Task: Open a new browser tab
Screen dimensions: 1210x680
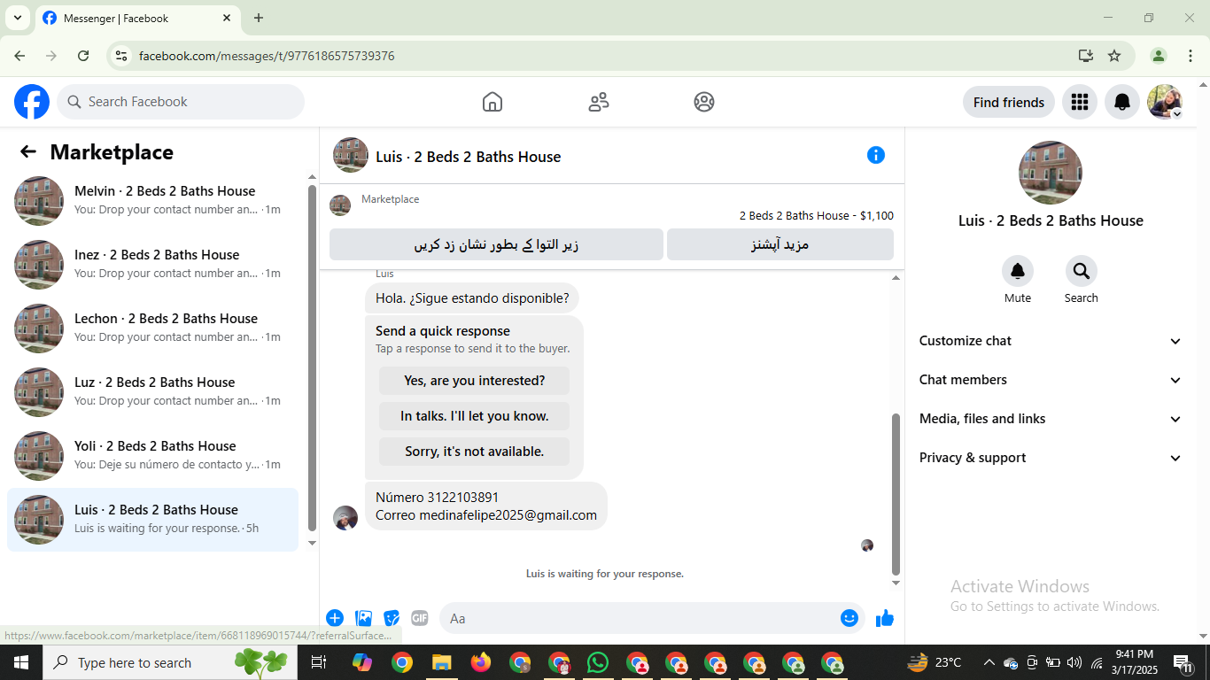Action: (259, 18)
